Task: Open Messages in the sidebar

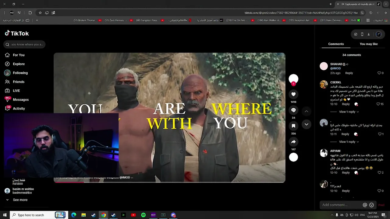Action: [20, 100]
